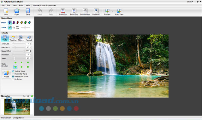The height and width of the screenshot is (120, 202).
Task: Click the Navigator waterfall thumbnail
Action: [x=17, y=107]
